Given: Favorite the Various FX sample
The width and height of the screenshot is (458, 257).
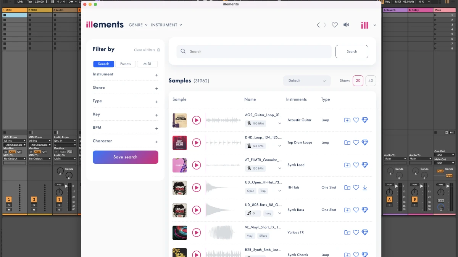Looking at the screenshot, I should point(356,232).
